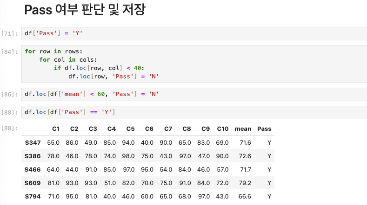Image resolution: width=367 pixels, height=205 pixels.
Task: Click the cell with df['mean'] < 60 code
Action: point(194,94)
